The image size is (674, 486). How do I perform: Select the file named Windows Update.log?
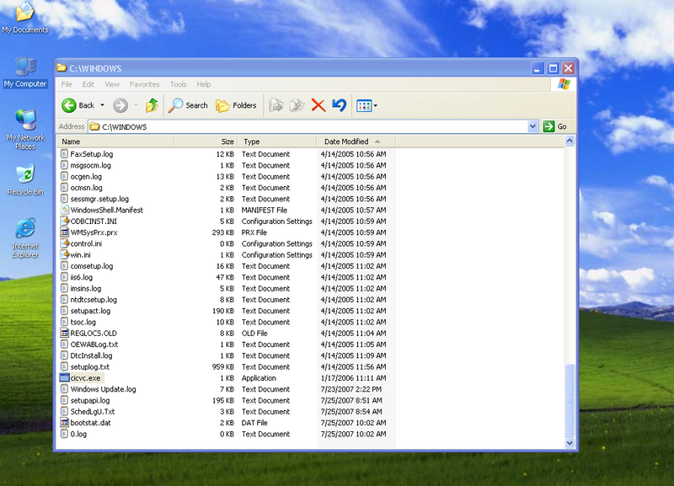103,389
